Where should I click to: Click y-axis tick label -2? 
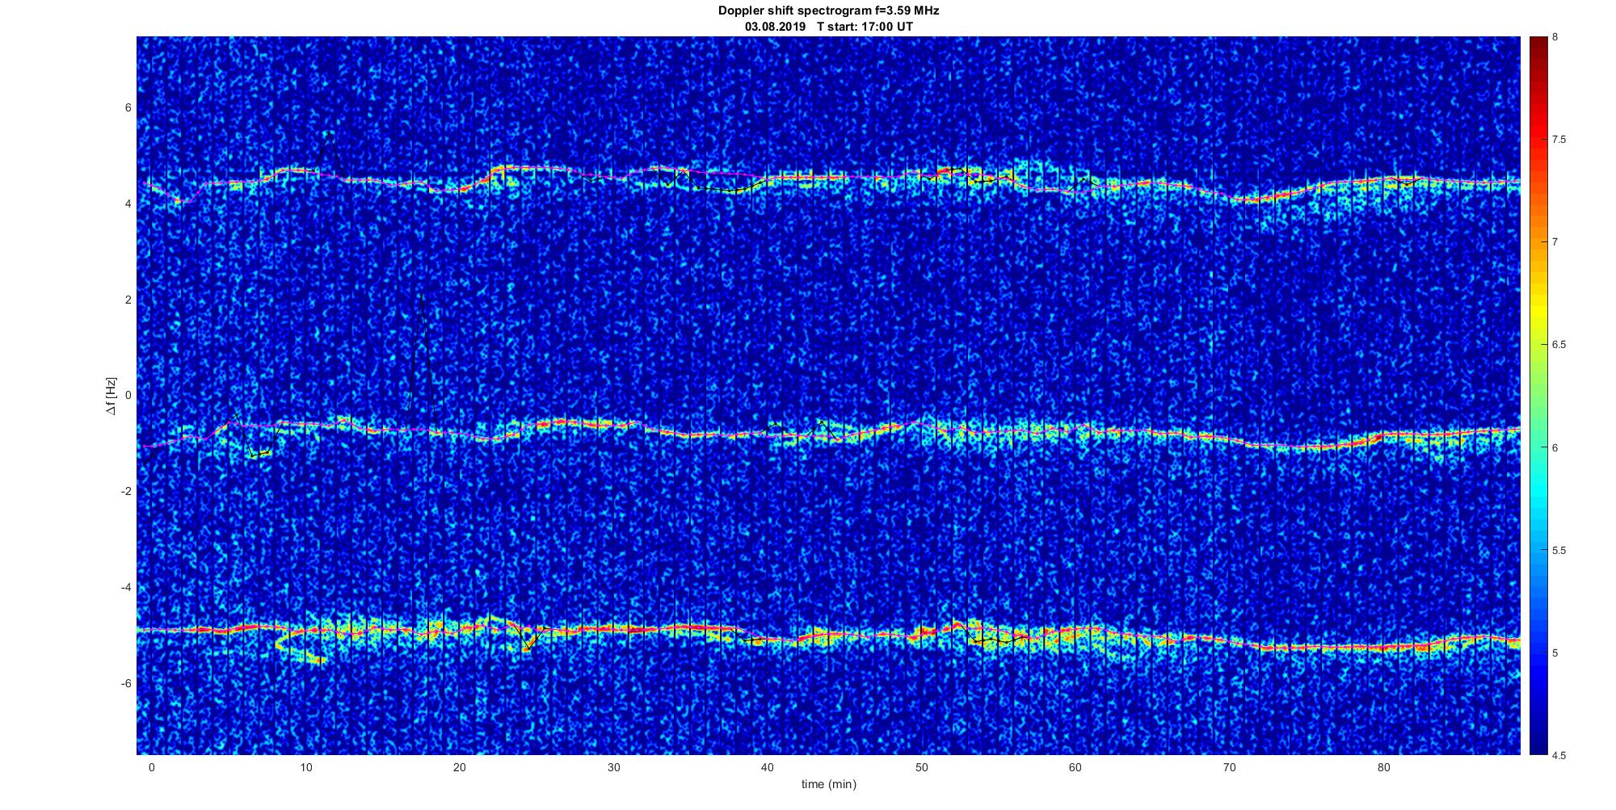coord(126,491)
